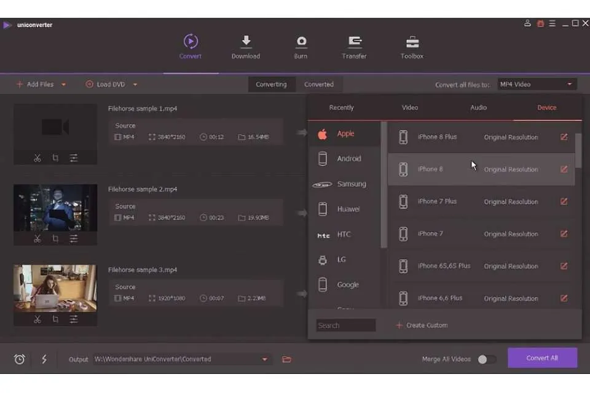Expand the Load DVD dropdown arrow
The height and width of the screenshot is (393, 590).
point(135,85)
